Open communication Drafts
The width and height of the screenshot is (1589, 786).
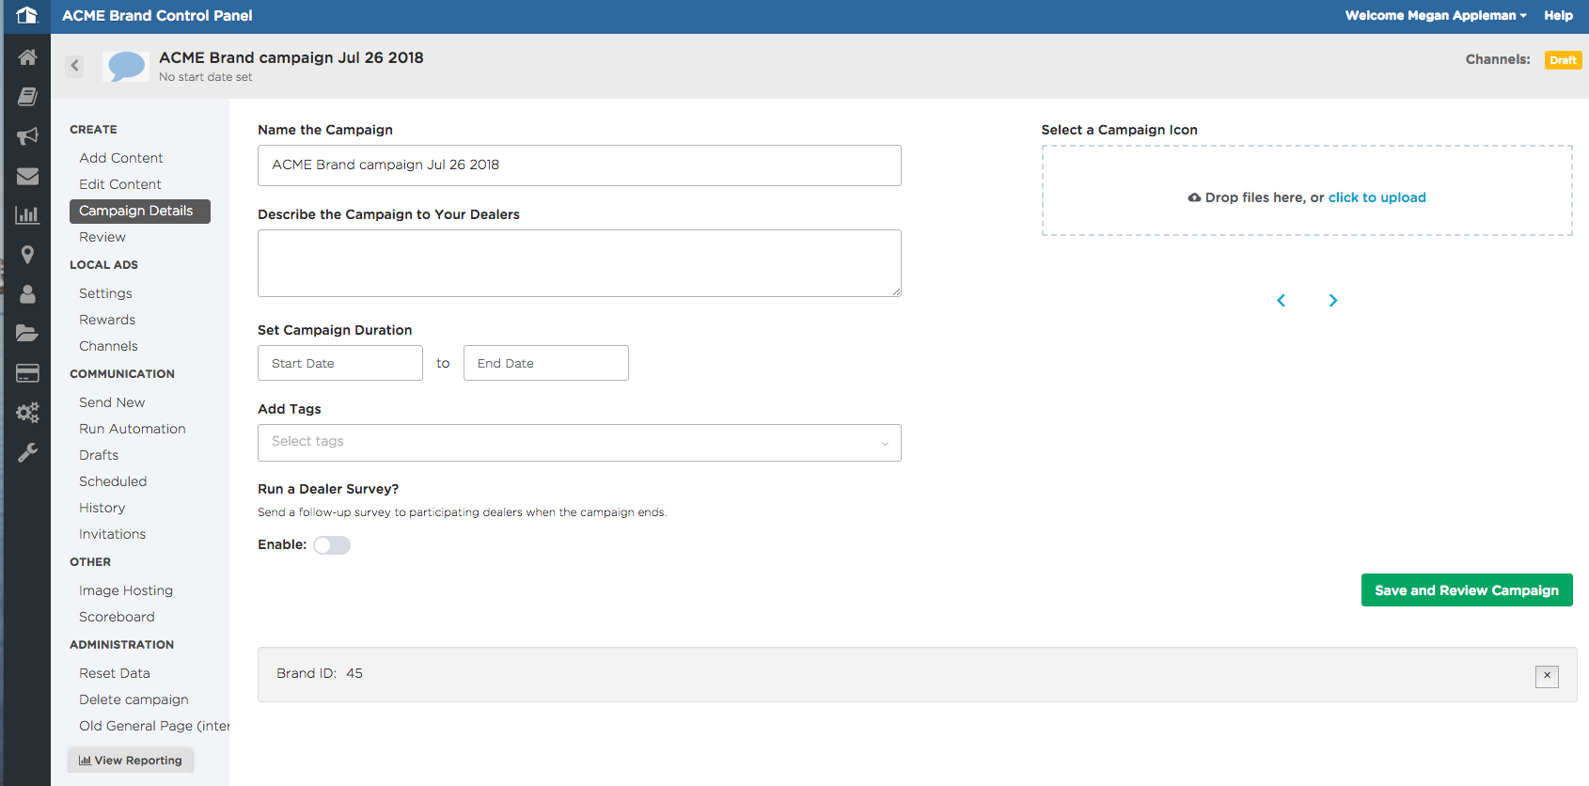pyautogui.click(x=99, y=455)
